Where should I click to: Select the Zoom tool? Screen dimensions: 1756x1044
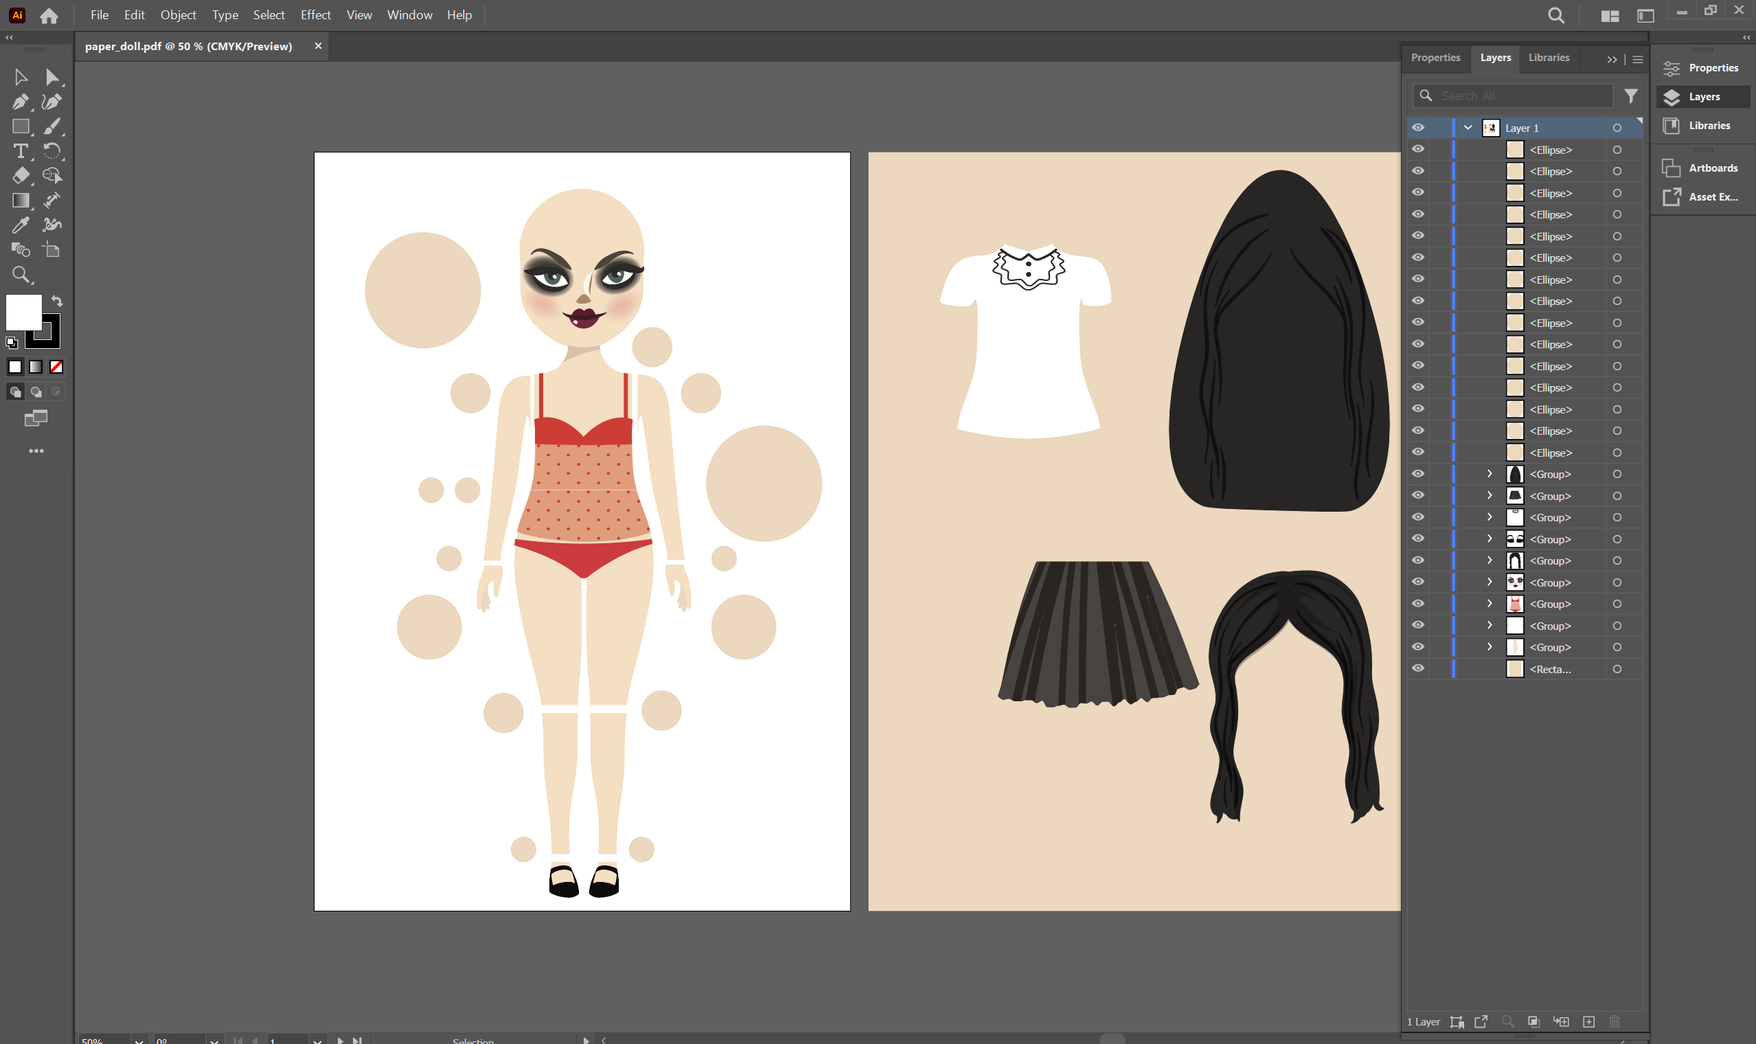21,274
